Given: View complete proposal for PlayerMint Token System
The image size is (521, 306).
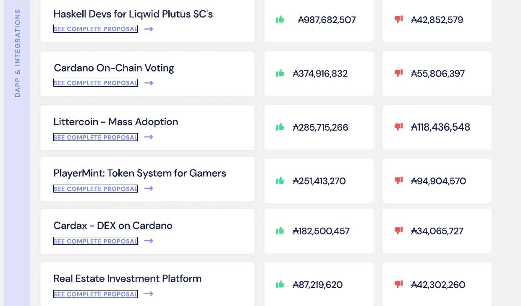Looking at the screenshot, I should 95,189.
